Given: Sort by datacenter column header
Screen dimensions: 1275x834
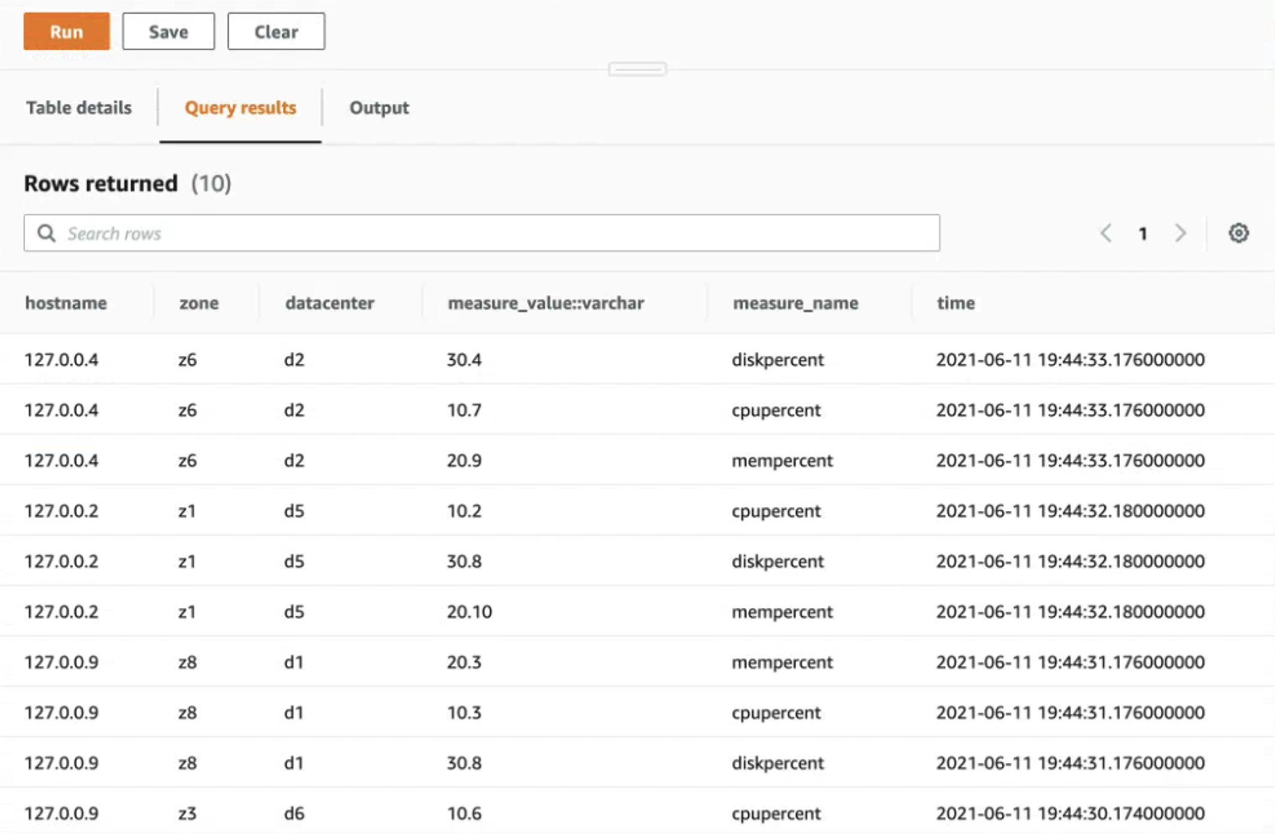Looking at the screenshot, I should pos(330,303).
